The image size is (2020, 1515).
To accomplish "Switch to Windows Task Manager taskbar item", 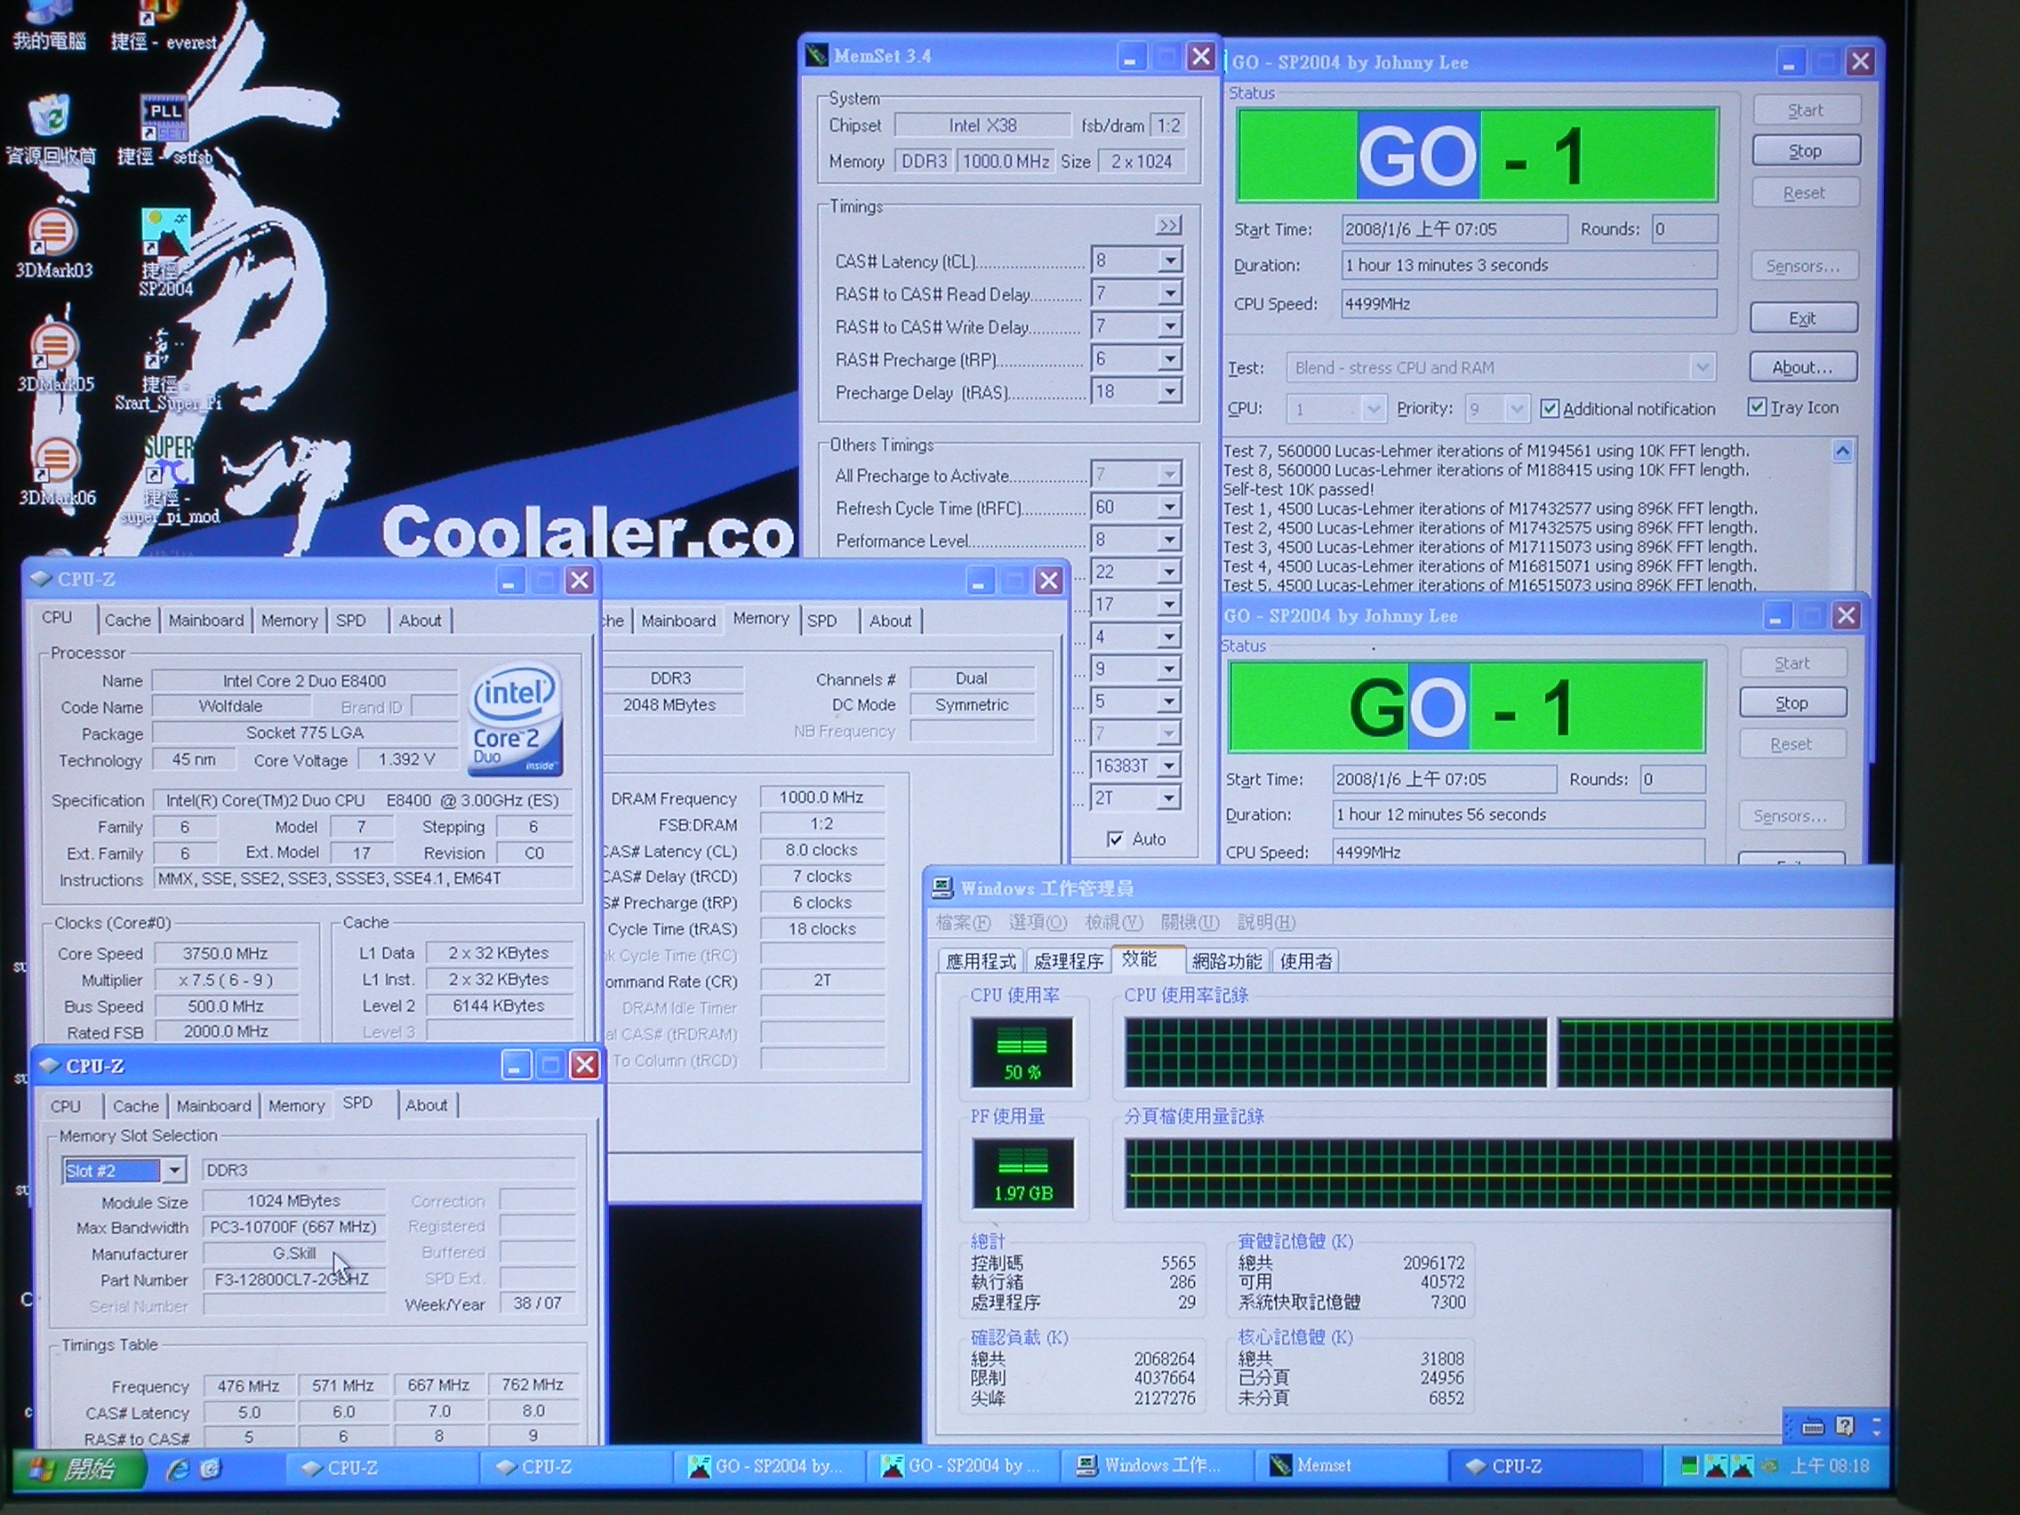I will (1155, 1466).
